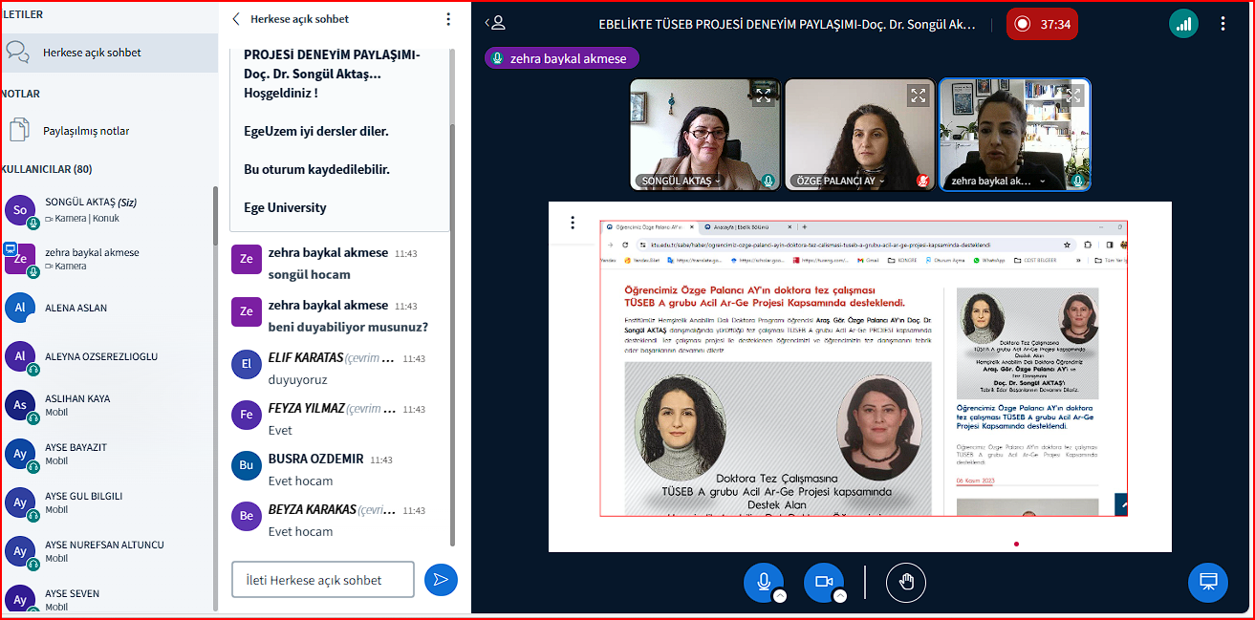Click AYSE BAYAZIT's Ay avatar
The height and width of the screenshot is (620, 1255).
[x=20, y=454]
